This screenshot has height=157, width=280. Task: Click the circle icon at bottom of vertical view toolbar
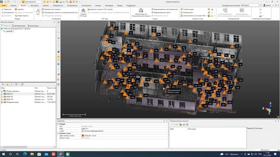pos(58,84)
